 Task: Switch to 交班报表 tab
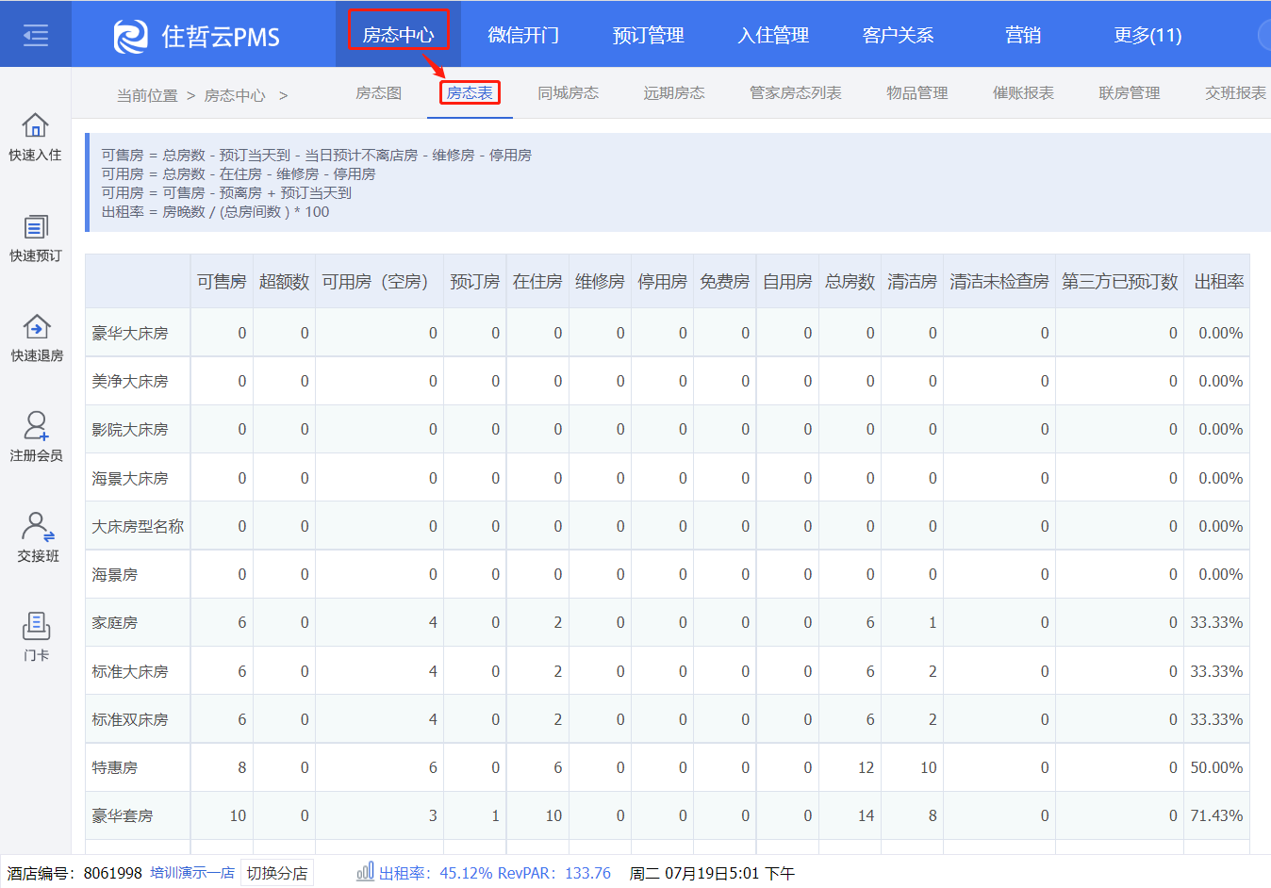pos(1235,92)
